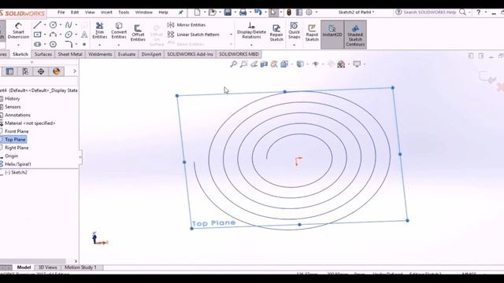Image resolution: width=504 pixels, height=283 pixels.
Task: Open the View menu
Action: tap(90, 13)
